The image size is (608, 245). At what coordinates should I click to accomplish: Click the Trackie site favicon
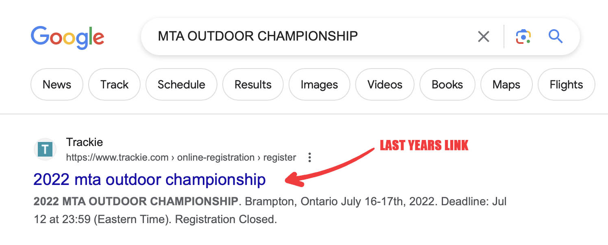pyautogui.click(x=45, y=150)
